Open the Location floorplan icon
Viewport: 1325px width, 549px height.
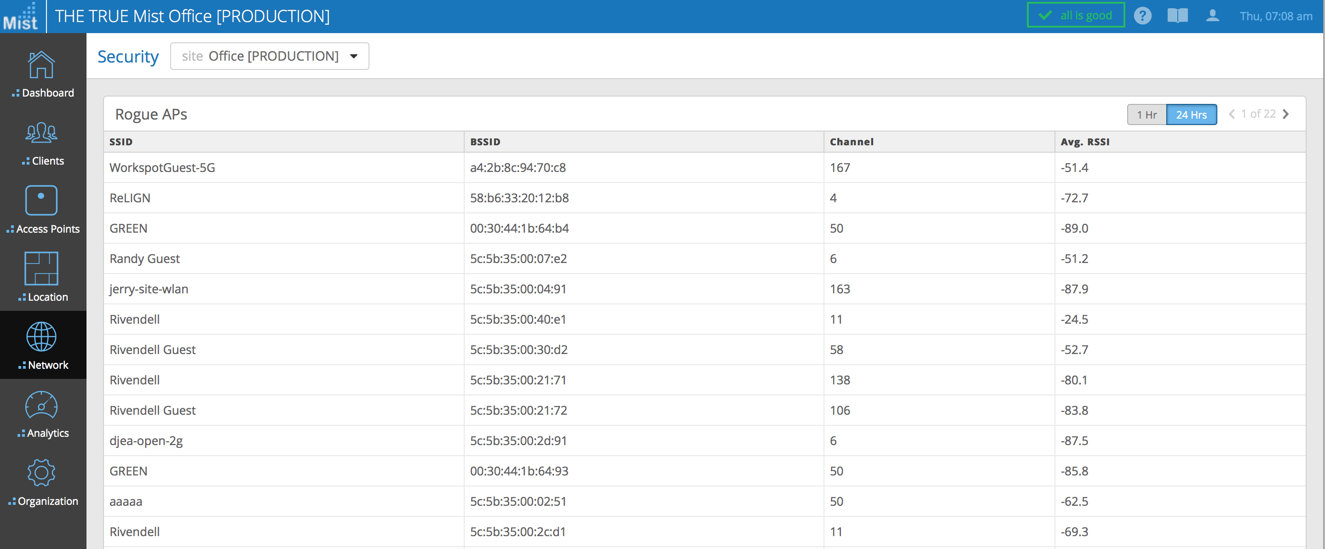coord(41,269)
